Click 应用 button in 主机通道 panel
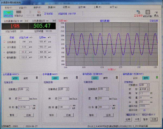This screenshot has width=163, height=129. tap(29, 115)
